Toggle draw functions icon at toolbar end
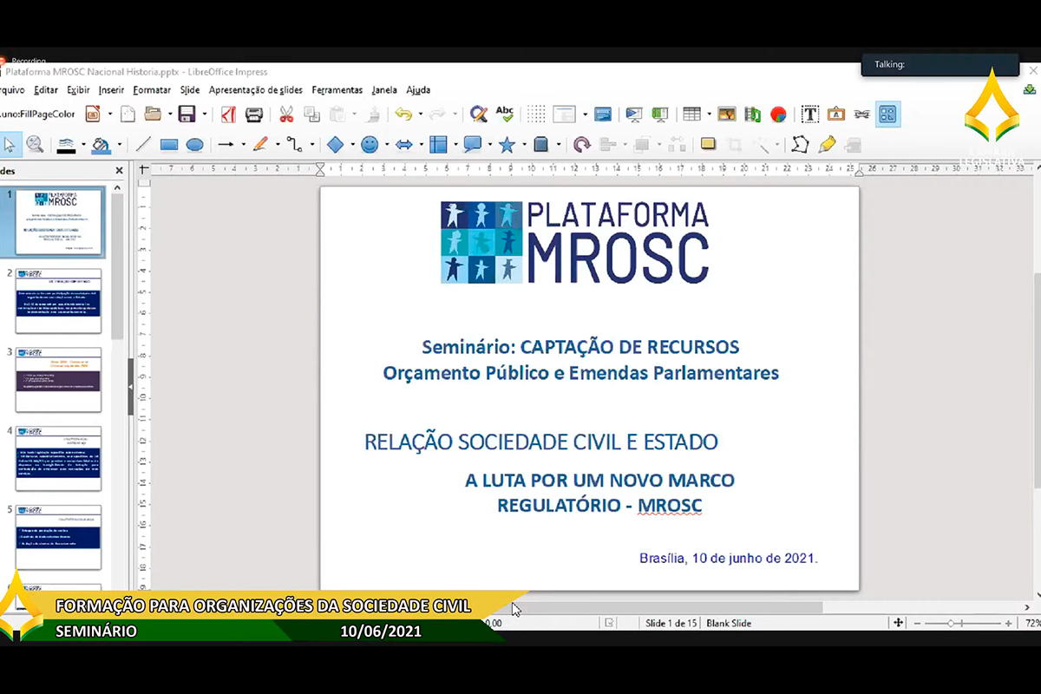The image size is (1041, 694). pyautogui.click(x=887, y=115)
